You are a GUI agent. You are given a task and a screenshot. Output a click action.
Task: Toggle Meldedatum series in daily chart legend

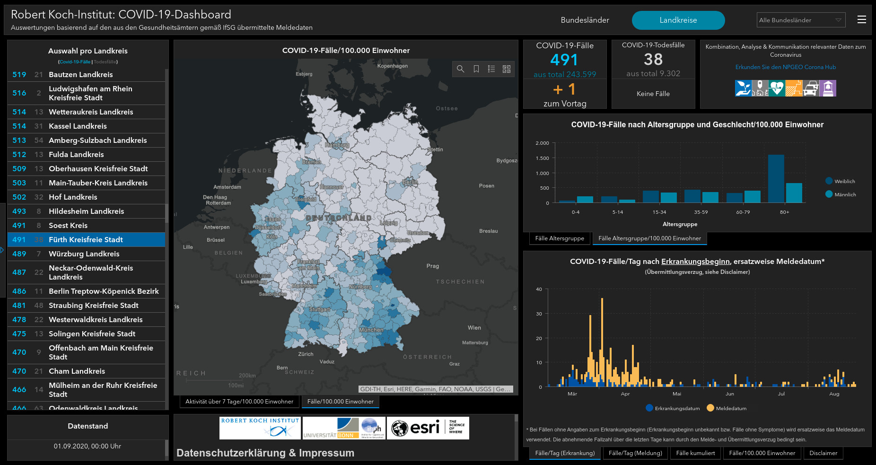click(710, 408)
